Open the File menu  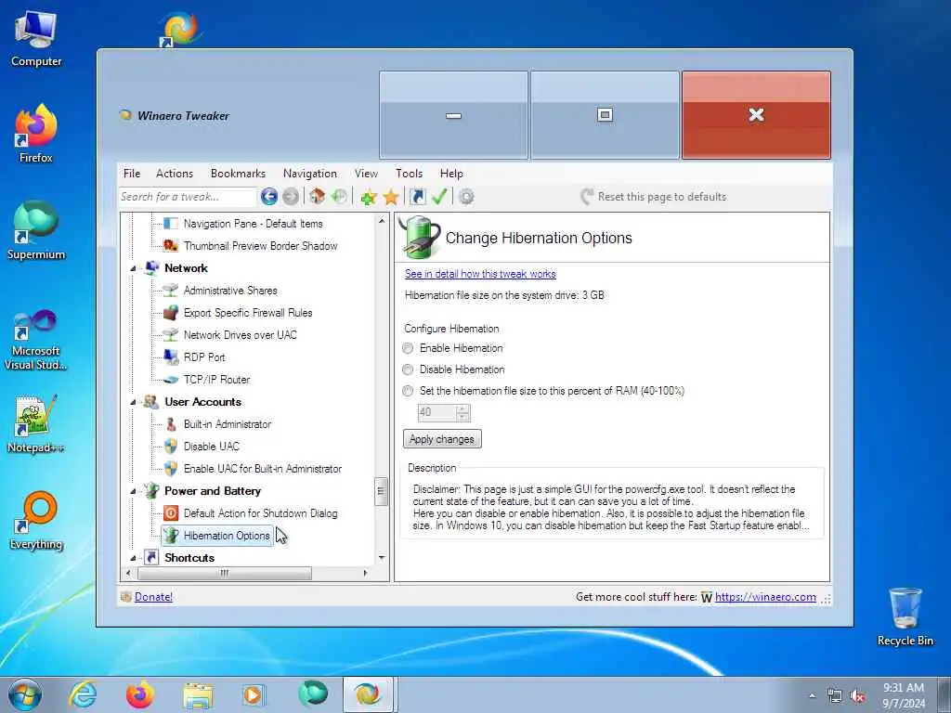coord(132,174)
